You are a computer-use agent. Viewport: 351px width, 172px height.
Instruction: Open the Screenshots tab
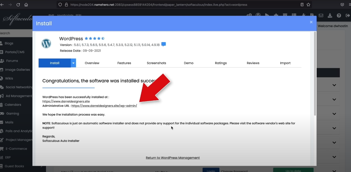[x=157, y=63]
